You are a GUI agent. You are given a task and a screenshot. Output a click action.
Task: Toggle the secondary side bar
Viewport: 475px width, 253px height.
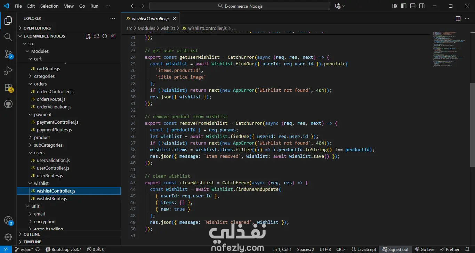point(422,6)
